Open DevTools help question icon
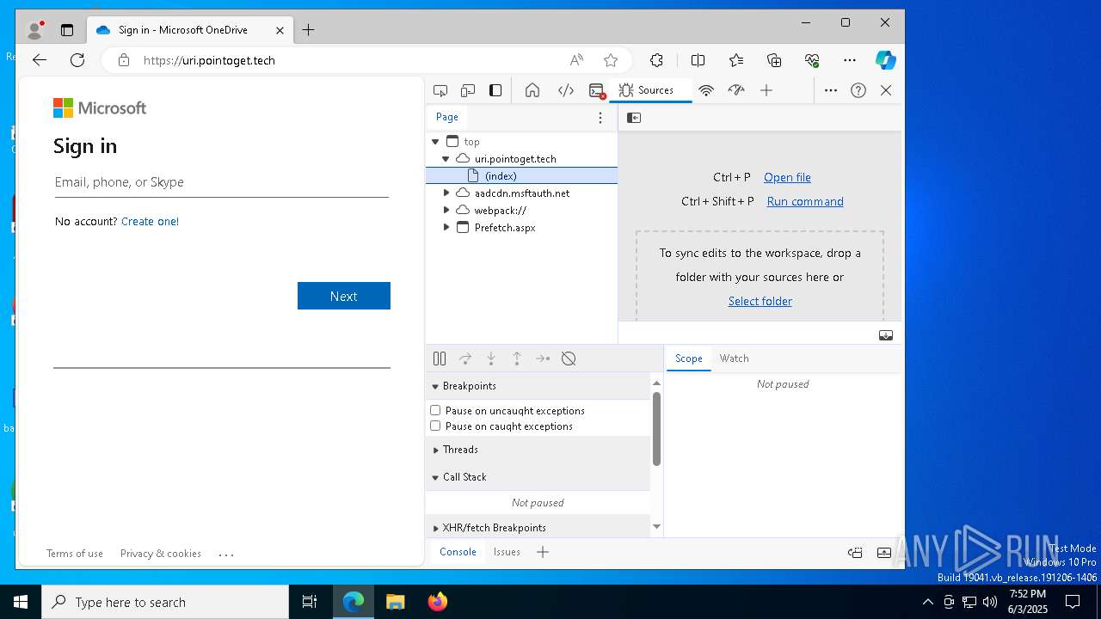1101x619 pixels. click(858, 90)
